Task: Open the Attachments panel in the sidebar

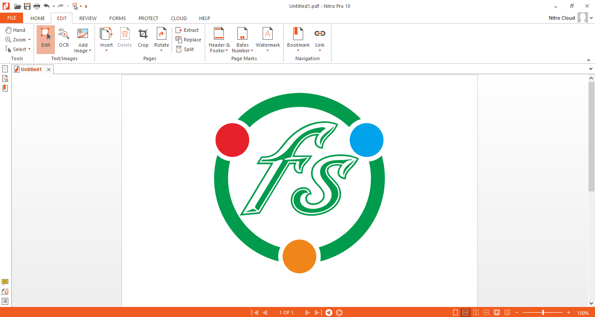Action: pyautogui.click(x=5, y=292)
